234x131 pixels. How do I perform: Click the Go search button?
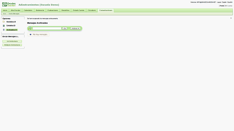(x=65, y=28)
